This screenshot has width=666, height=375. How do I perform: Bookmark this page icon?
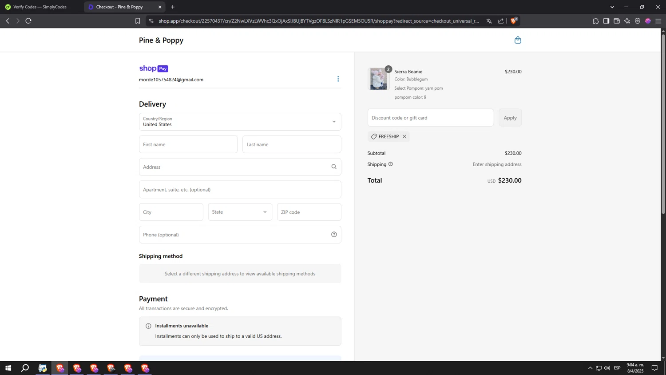[138, 21]
